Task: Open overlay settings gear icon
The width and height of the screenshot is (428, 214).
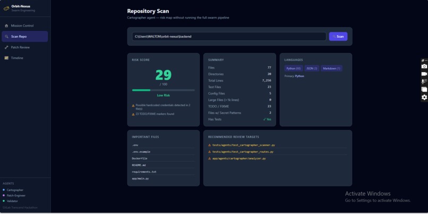Action: [424, 97]
